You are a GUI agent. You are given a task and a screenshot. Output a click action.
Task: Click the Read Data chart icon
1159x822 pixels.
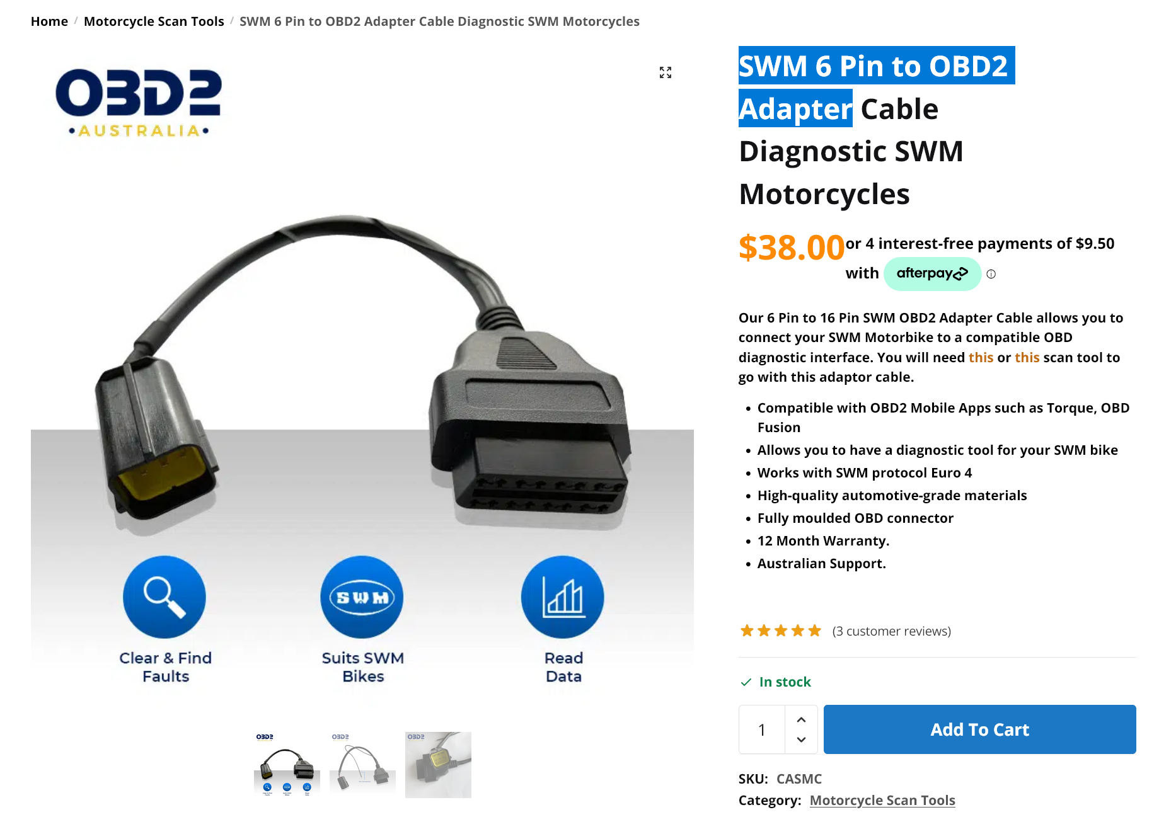(563, 597)
